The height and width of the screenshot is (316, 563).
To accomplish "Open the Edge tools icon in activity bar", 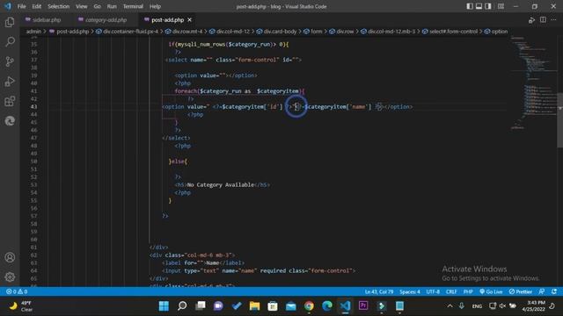I will click(10, 121).
